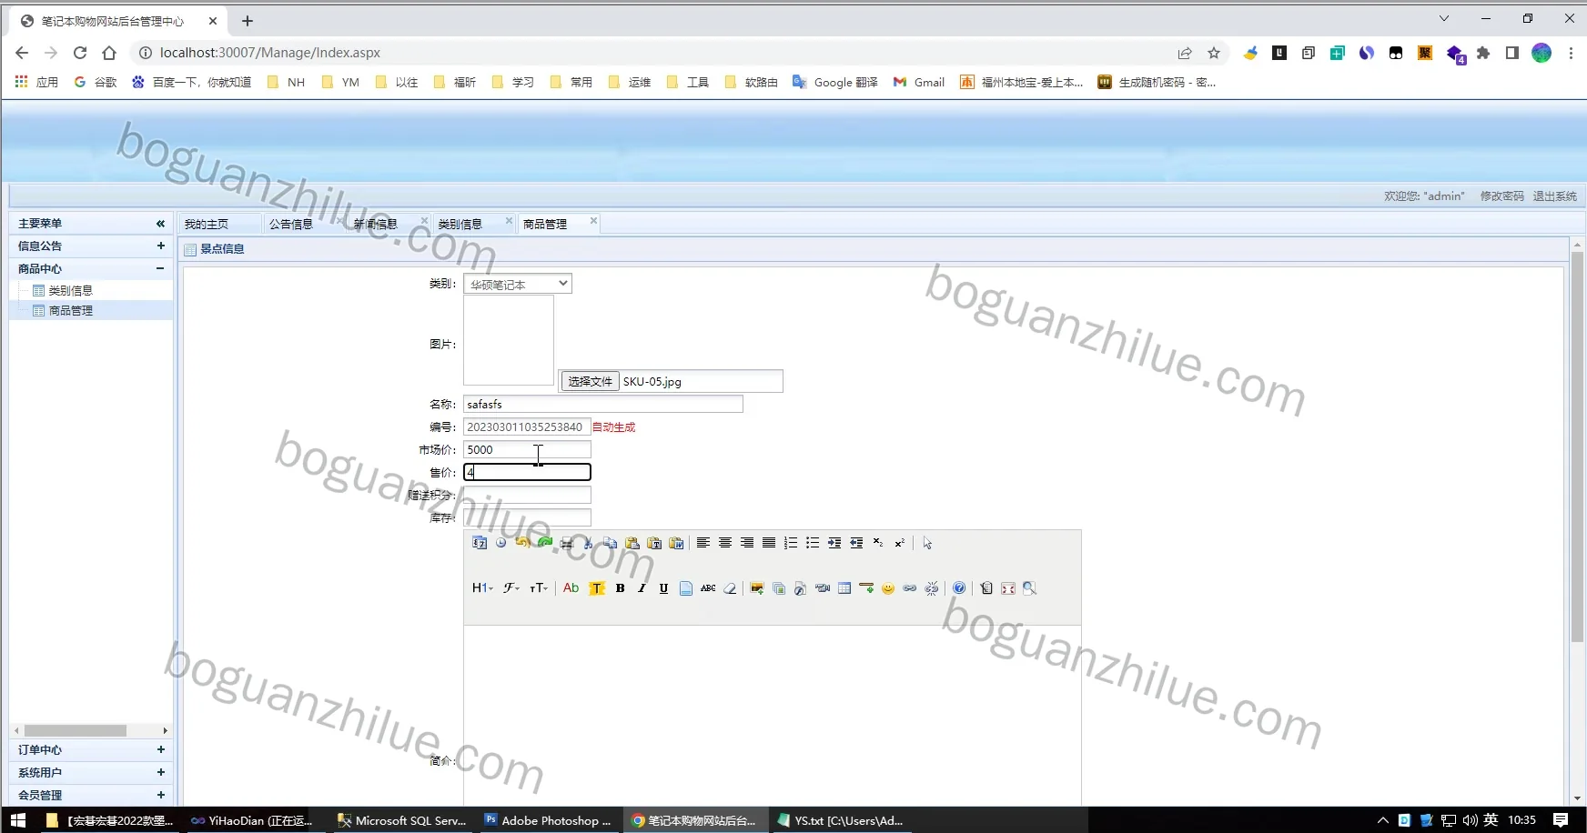1587x833 pixels.
Task: Insert current time with the clock icon
Action: point(500,543)
